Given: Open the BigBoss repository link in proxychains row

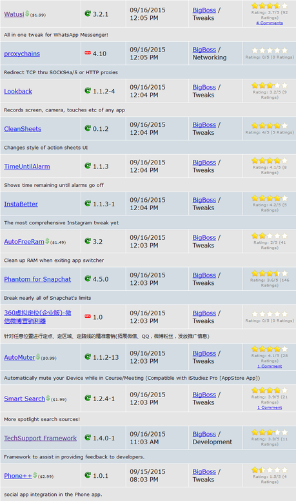Looking at the screenshot, I should click(204, 50).
